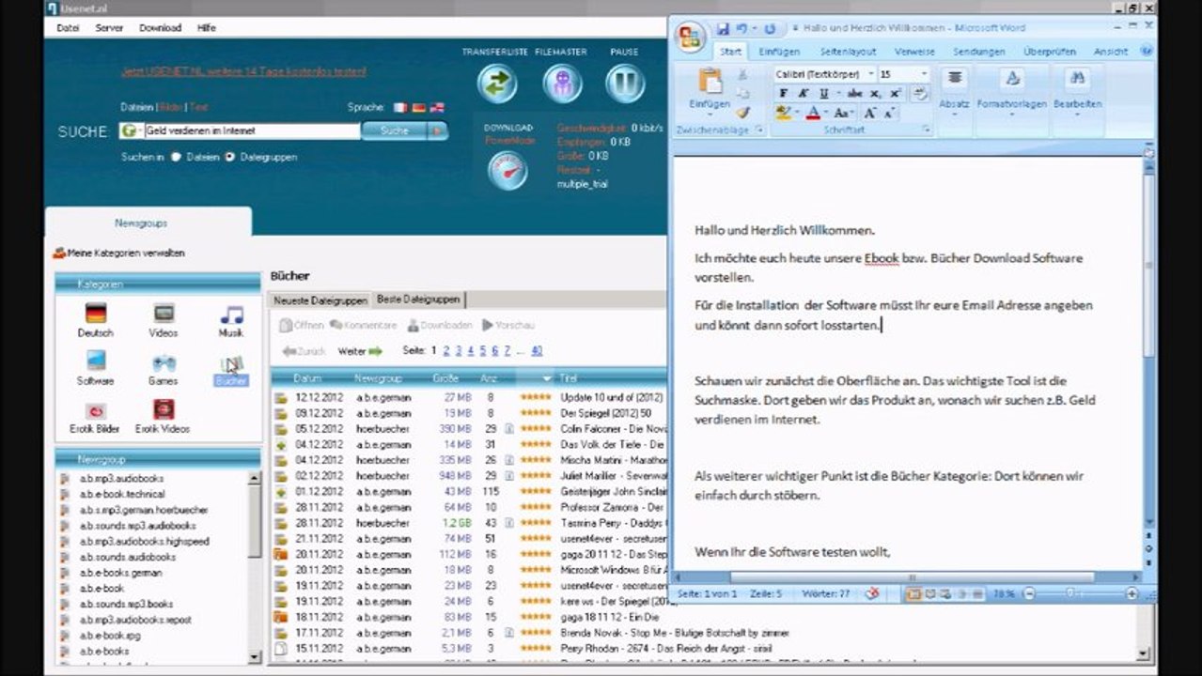Click the zoom out minus button in Word
The width and height of the screenshot is (1202, 676).
(1029, 593)
